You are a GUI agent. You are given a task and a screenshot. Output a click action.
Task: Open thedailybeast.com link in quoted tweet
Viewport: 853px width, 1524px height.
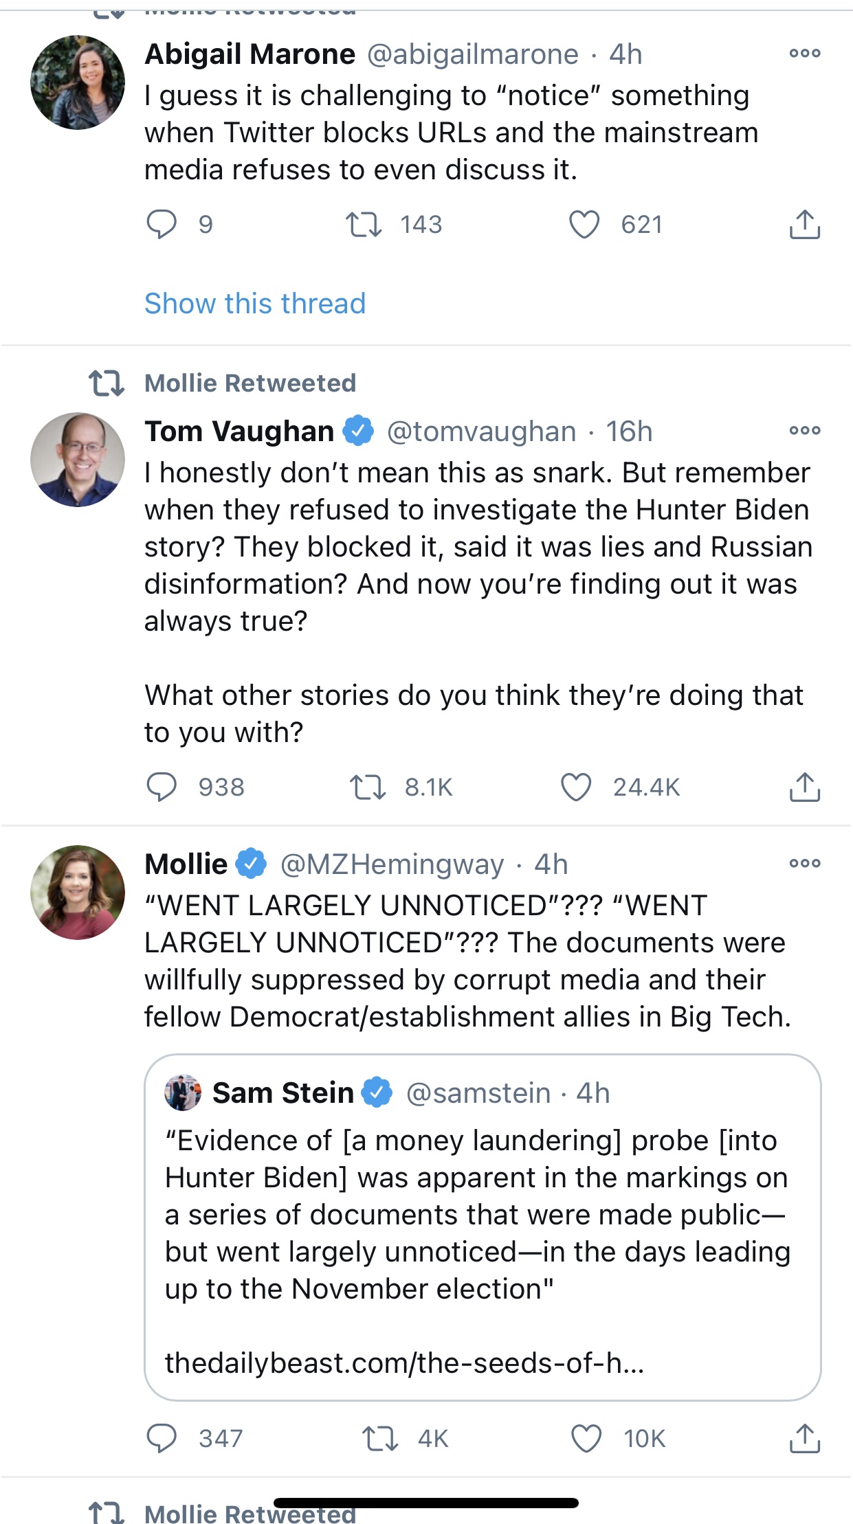(404, 1363)
